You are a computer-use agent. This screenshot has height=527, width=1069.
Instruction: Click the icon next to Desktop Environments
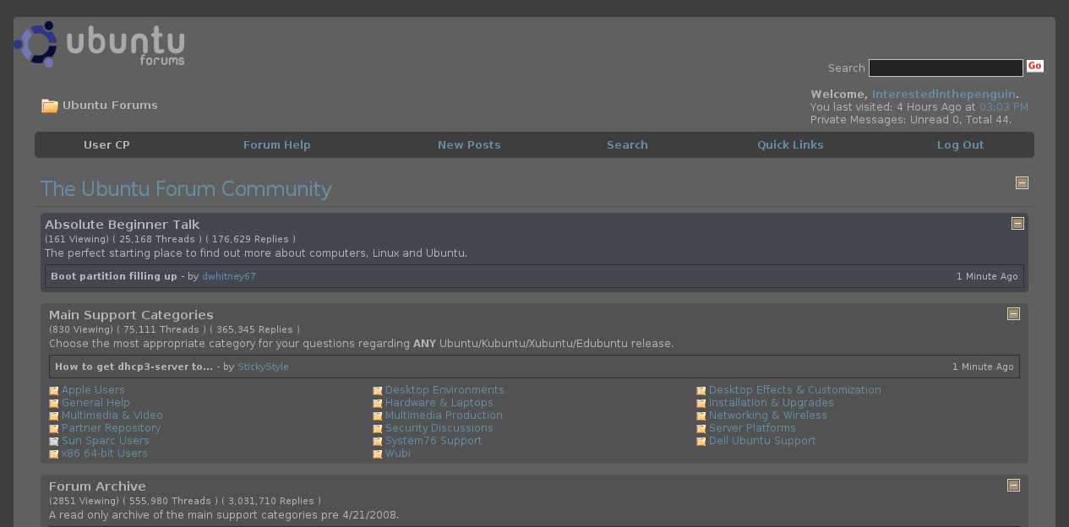tap(378, 391)
